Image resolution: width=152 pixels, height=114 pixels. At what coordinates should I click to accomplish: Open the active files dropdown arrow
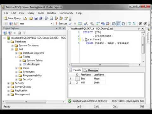(x=139, y=28)
